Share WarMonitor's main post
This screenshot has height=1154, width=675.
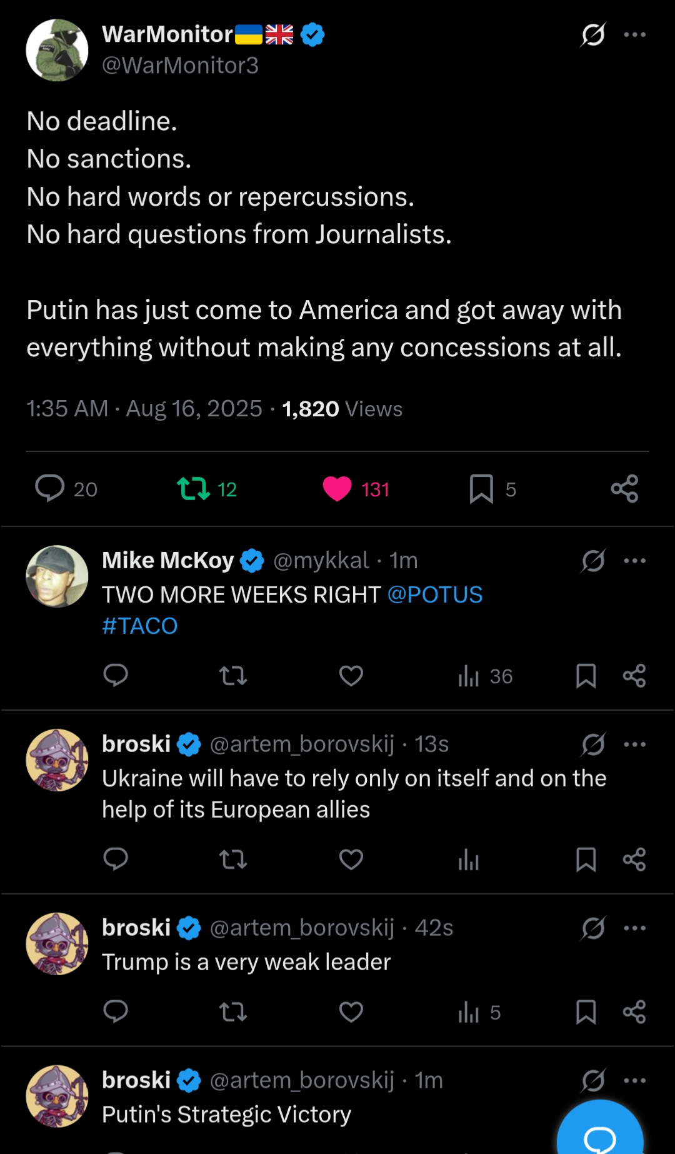pos(624,488)
